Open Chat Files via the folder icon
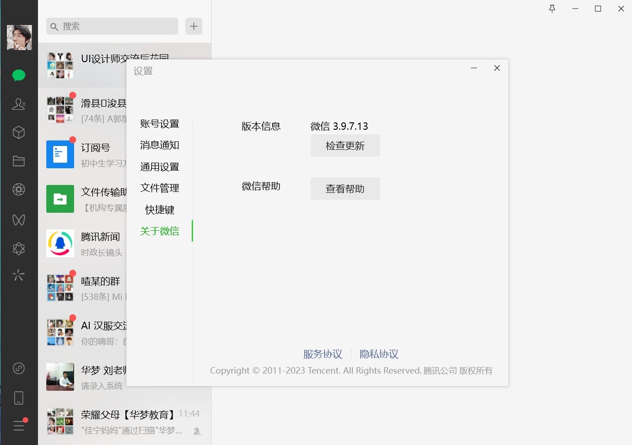Image resolution: width=632 pixels, height=445 pixels. click(x=19, y=161)
